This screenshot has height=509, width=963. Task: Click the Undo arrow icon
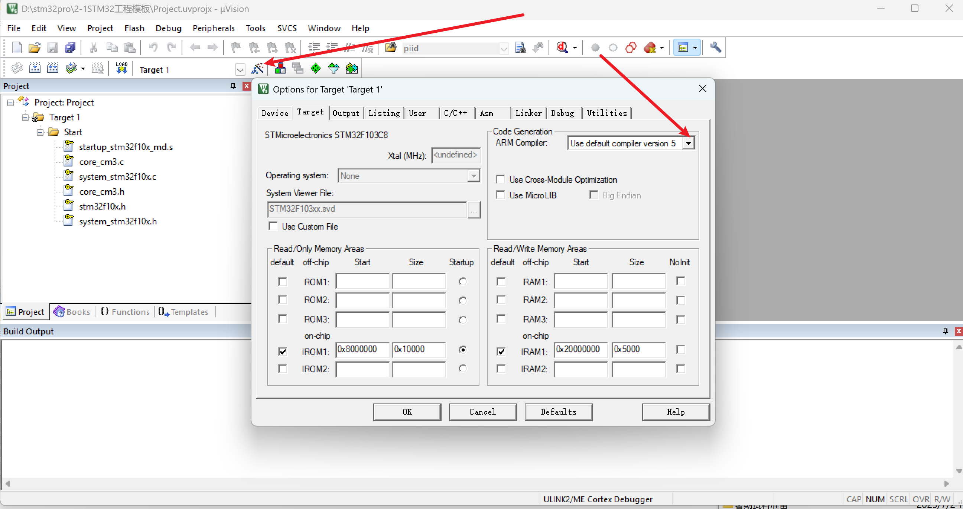pyautogui.click(x=153, y=48)
